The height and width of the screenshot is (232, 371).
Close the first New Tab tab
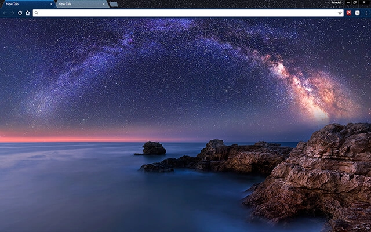pos(51,4)
